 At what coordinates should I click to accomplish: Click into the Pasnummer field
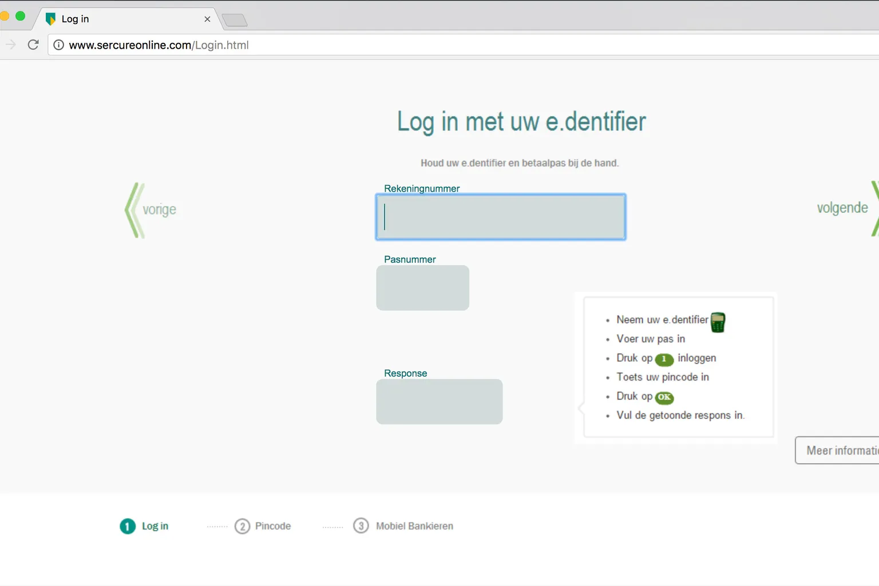422,288
